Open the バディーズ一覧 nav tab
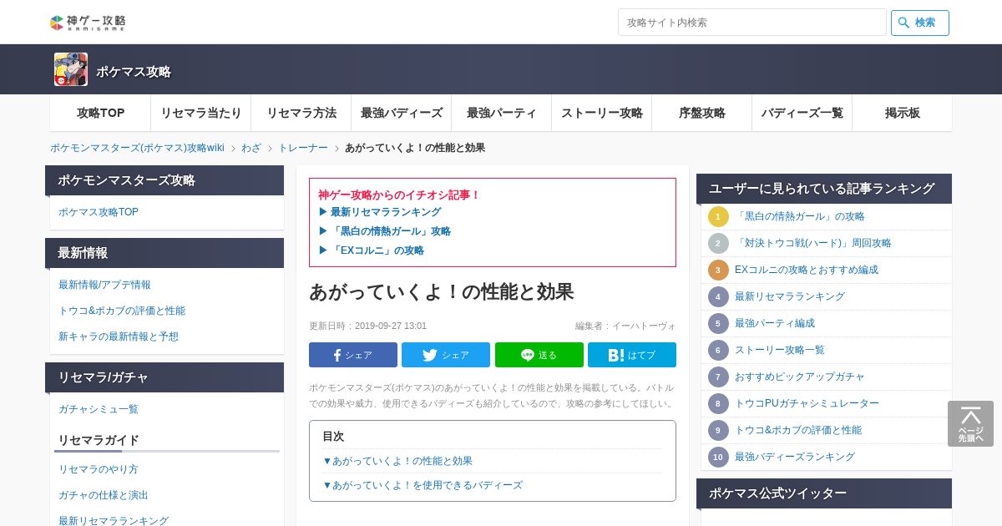The image size is (1002, 526). coord(802,113)
